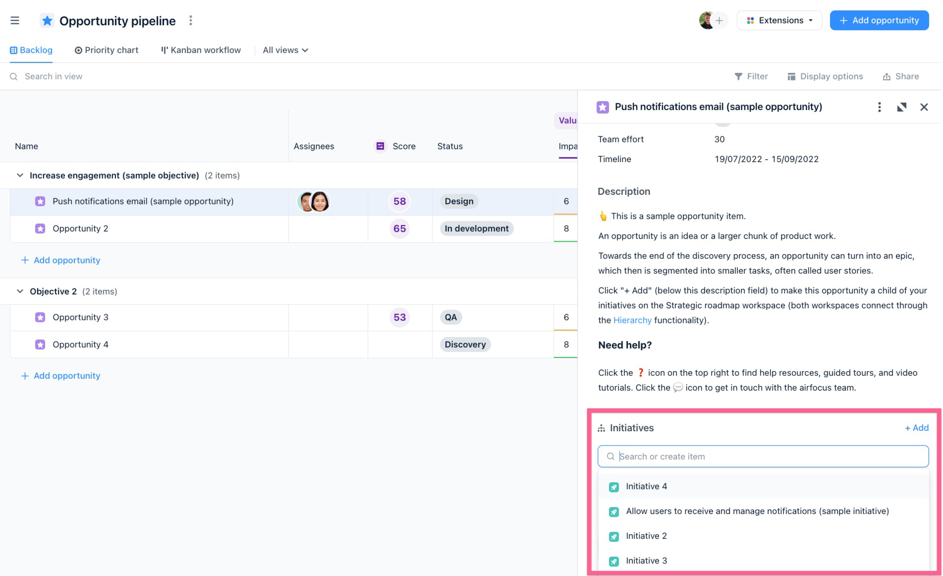Click the blue star workspace icon
Image resolution: width=943 pixels, height=576 pixels.
point(47,20)
